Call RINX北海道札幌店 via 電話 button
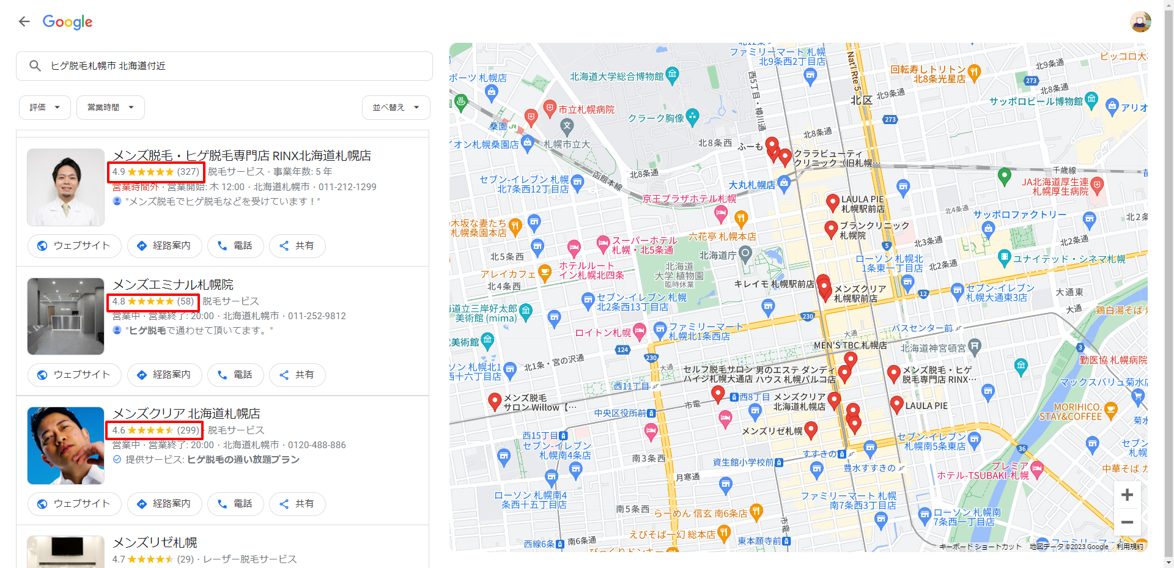 (x=235, y=246)
